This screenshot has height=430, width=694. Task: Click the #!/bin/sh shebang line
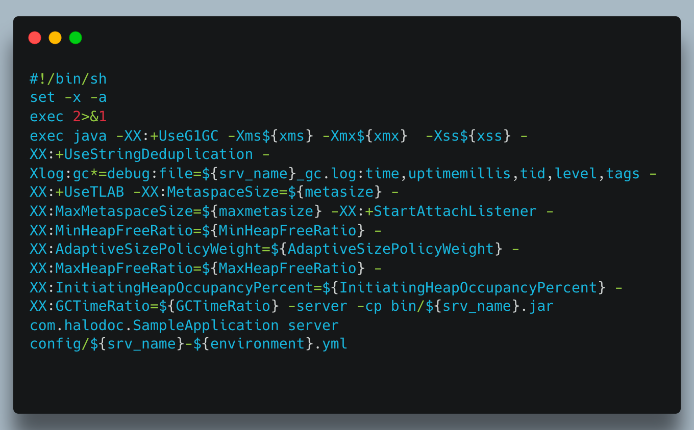(68, 79)
